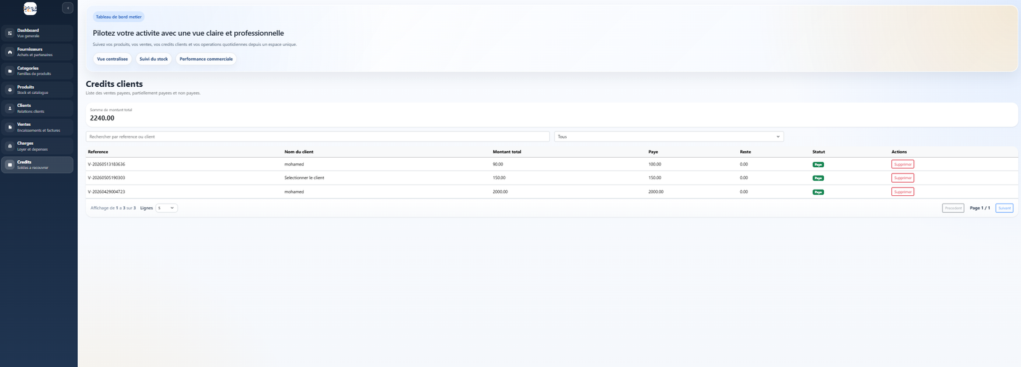Select reference V-20260513183636
1021x367 pixels.
click(x=107, y=164)
